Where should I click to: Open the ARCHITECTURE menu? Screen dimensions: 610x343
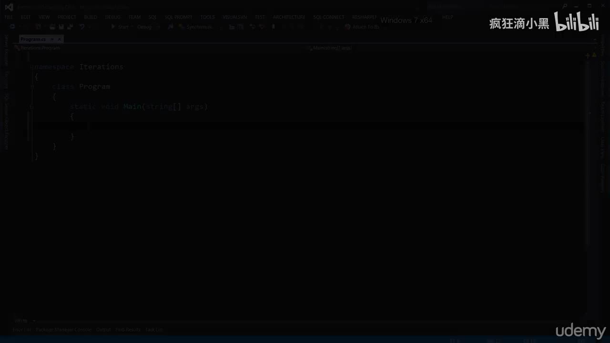(x=289, y=17)
